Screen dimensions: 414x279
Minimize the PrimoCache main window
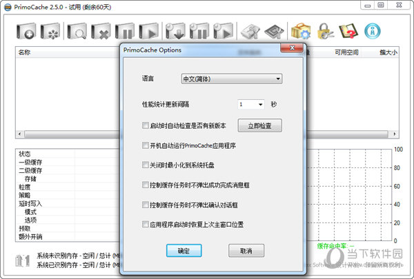pos(368,5)
